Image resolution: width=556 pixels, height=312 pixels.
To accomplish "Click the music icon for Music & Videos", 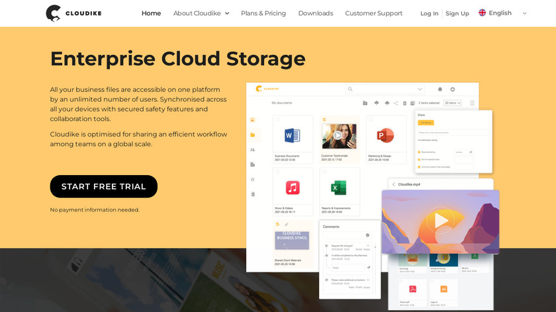I will tap(293, 187).
